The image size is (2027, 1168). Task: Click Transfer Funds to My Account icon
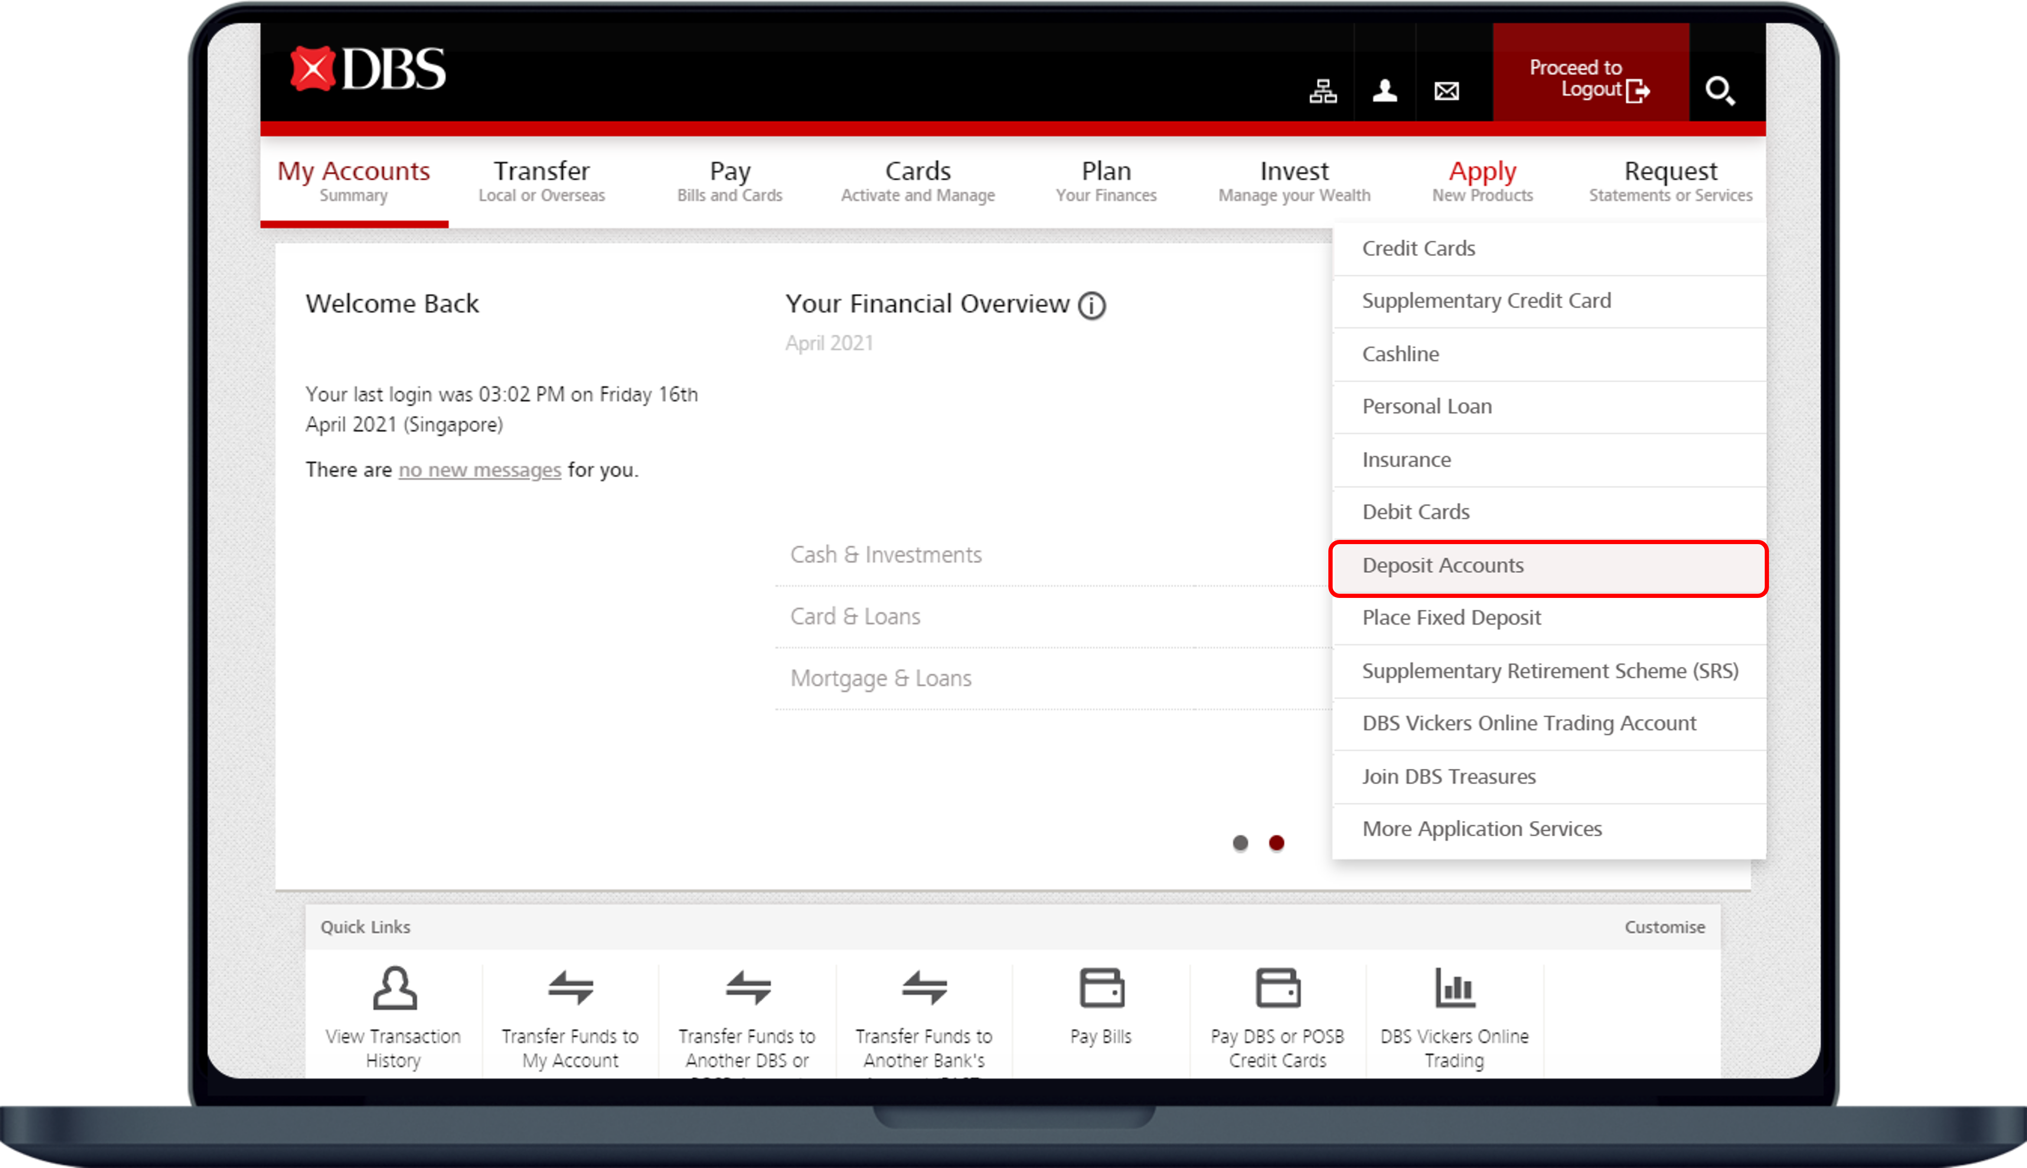coord(571,988)
